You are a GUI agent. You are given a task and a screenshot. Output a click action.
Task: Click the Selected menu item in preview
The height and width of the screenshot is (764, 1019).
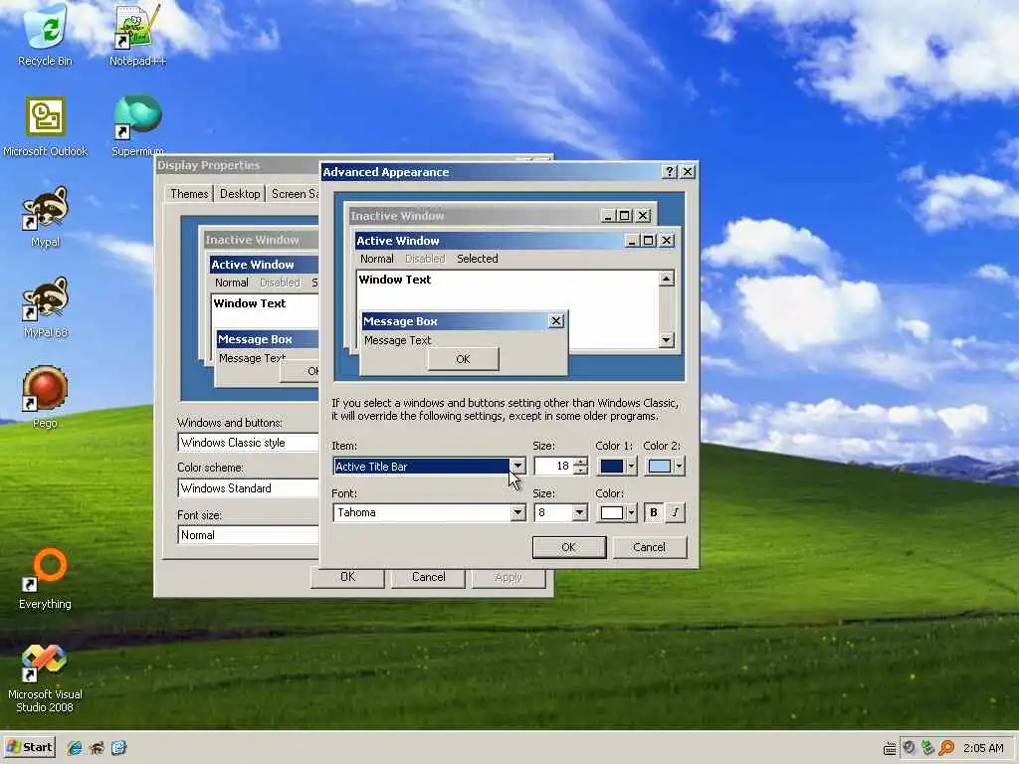(x=477, y=259)
